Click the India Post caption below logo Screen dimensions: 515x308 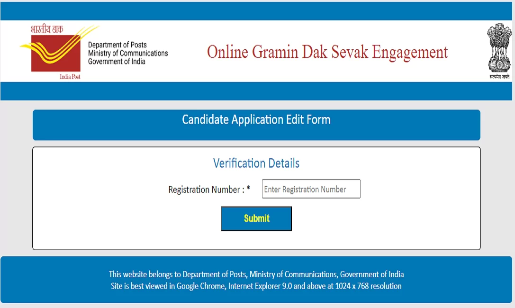tap(70, 76)
